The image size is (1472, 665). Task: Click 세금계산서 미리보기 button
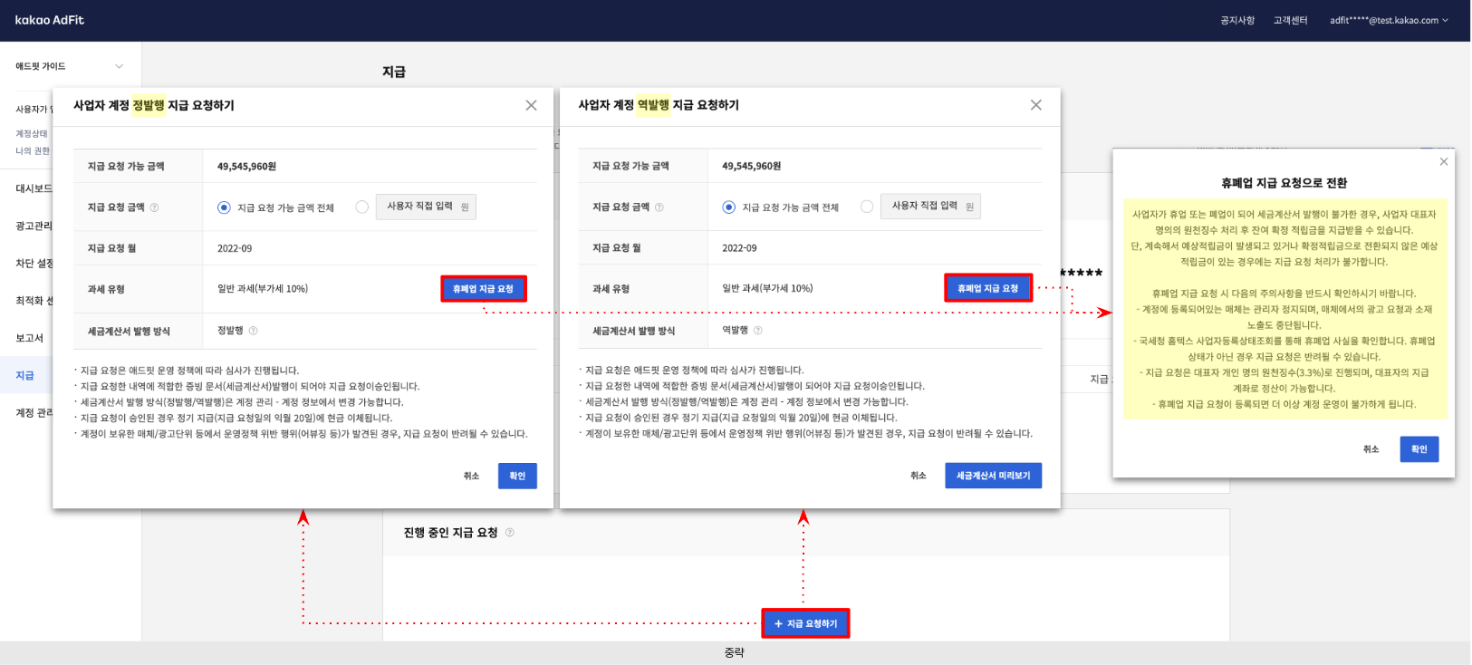coord(993,476)
